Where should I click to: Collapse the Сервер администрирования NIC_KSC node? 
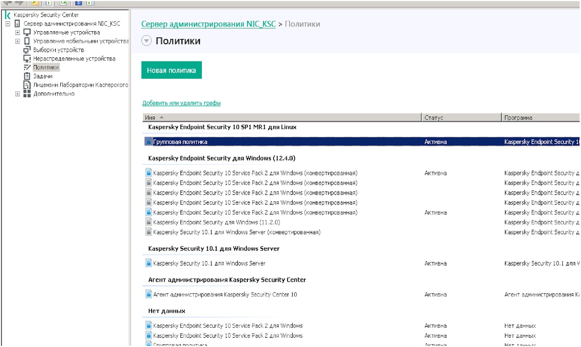8,24
